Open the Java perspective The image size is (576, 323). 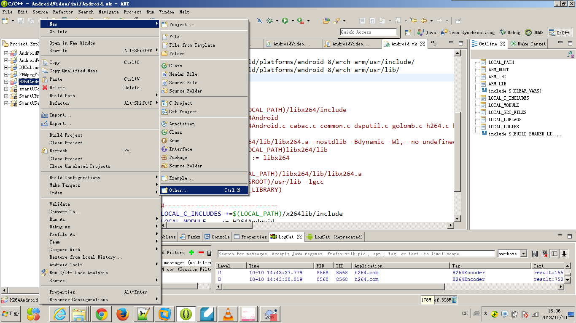coord(427,32)
